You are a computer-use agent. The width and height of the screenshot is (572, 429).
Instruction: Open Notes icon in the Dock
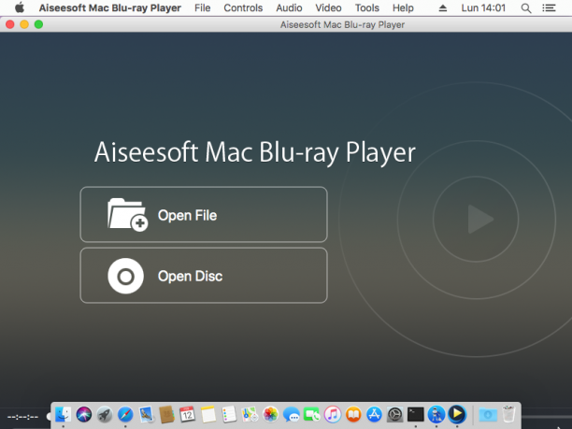click(208, 414)
